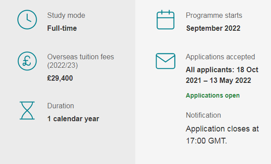Click the Overseas tuition fees (2022/23) label
Screen dimensions: 271x164
point(81,61)
